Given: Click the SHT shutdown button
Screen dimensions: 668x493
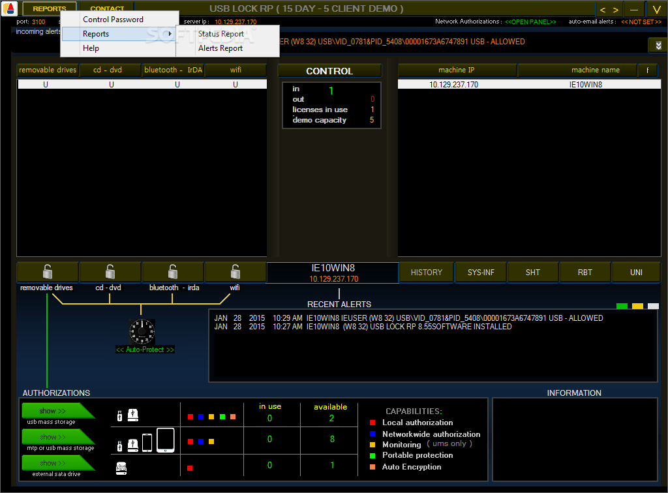Looking at the screenshot, I should [x=532, y=273].
